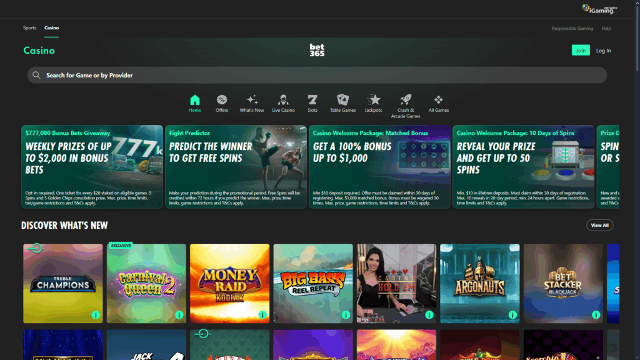Open info on the Carnival Queen 2 tile
640x360 pixels.
pos(178,315)
